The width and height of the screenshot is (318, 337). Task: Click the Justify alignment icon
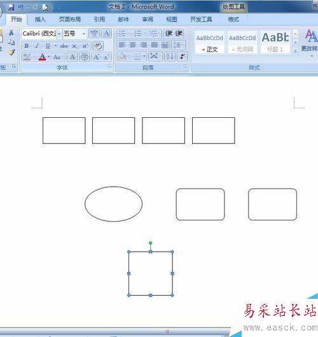(155, 45)
